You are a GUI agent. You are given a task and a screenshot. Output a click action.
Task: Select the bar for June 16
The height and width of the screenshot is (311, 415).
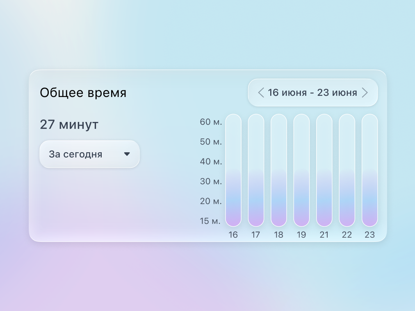[x=233, y=170]
